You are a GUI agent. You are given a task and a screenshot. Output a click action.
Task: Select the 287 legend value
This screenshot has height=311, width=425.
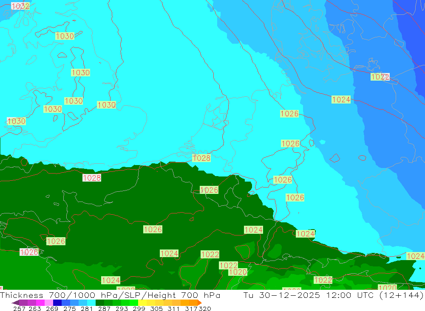pos(105,308)
